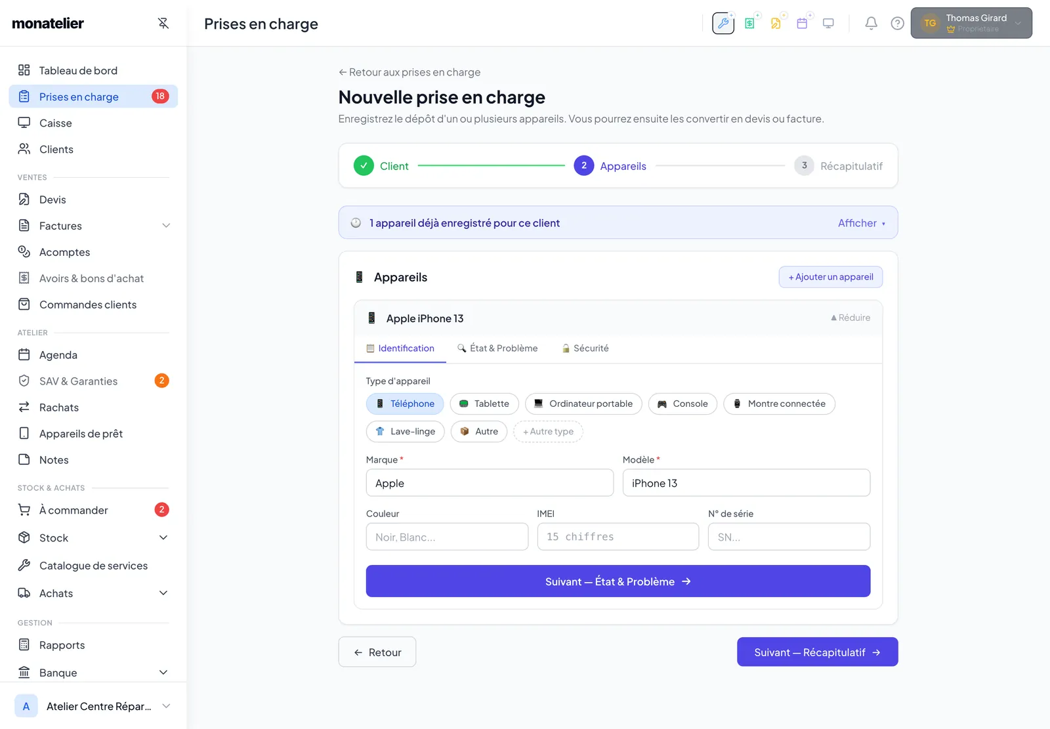This screenshot has height=729, width=1050.
Task: Open Caisse in the sidebar
Action: (x=93, y=123)
